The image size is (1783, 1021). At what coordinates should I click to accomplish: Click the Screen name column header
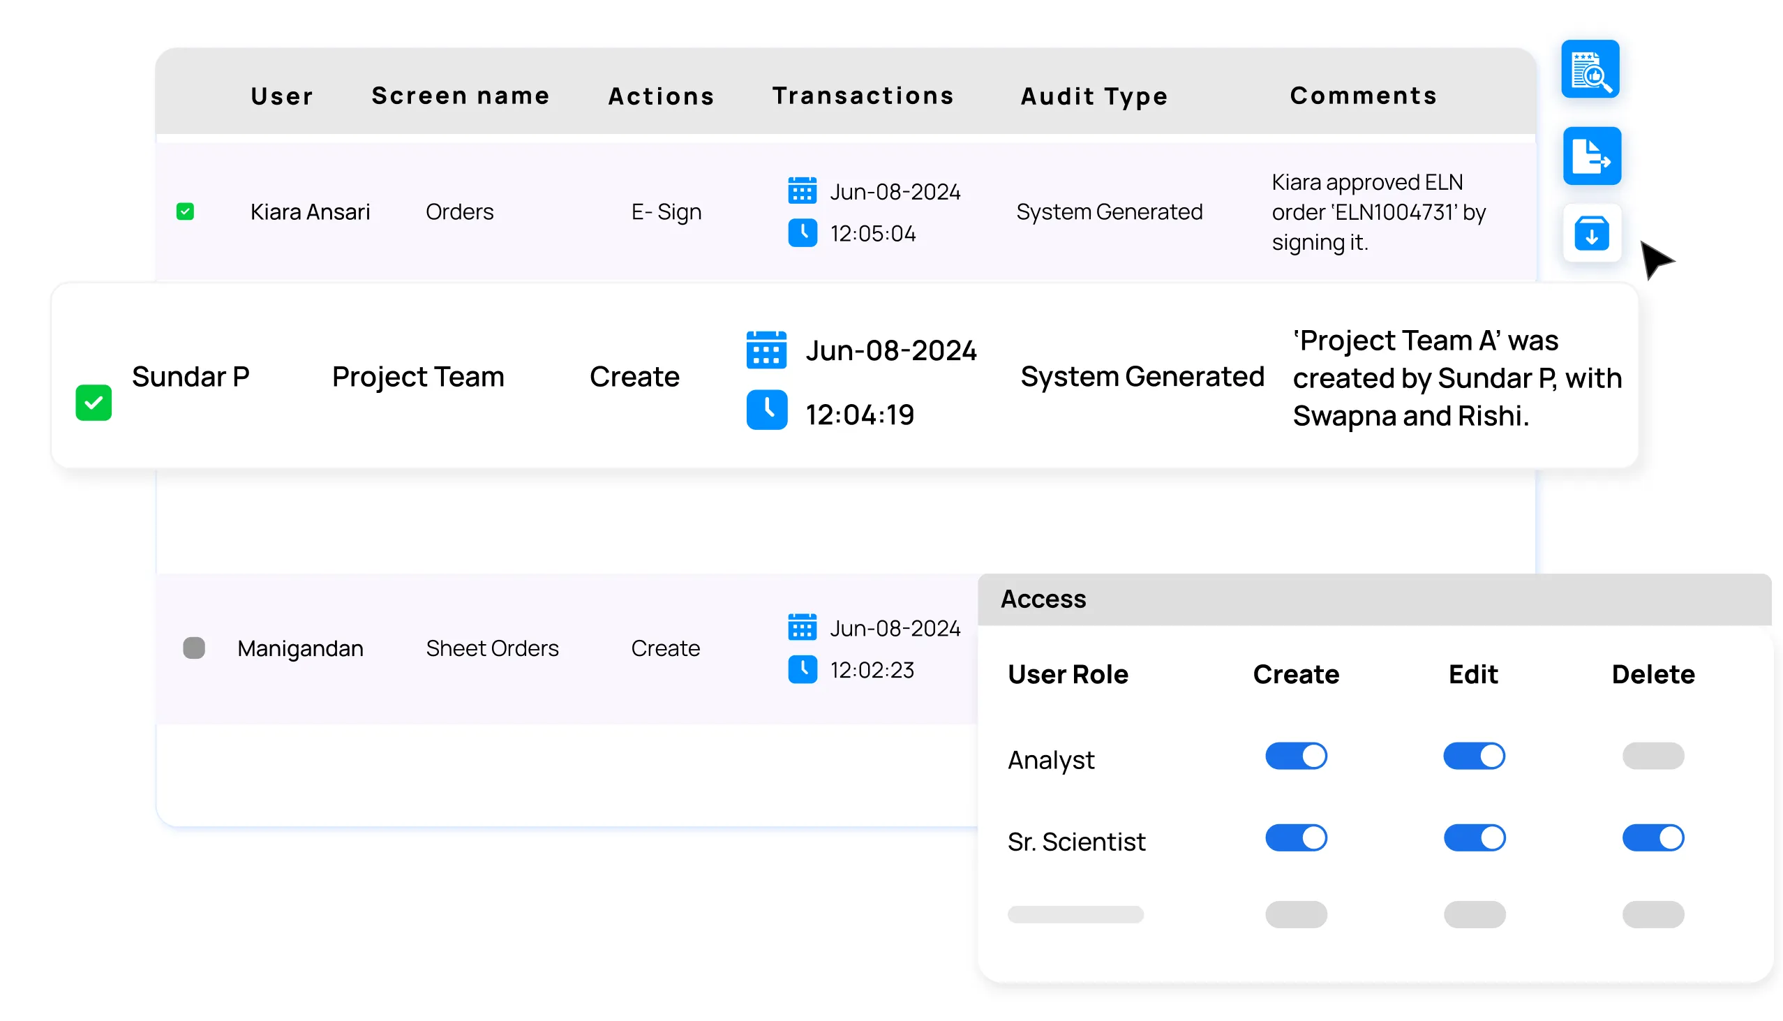[461, 96]
